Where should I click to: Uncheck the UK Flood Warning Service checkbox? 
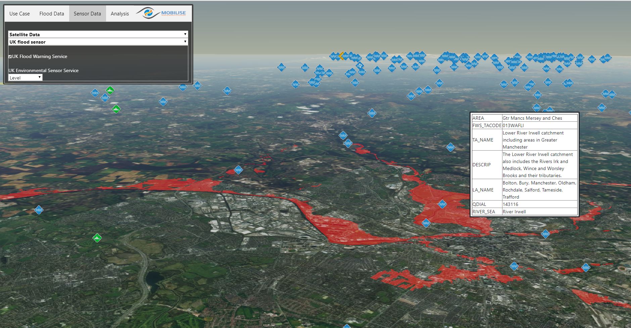10,57
